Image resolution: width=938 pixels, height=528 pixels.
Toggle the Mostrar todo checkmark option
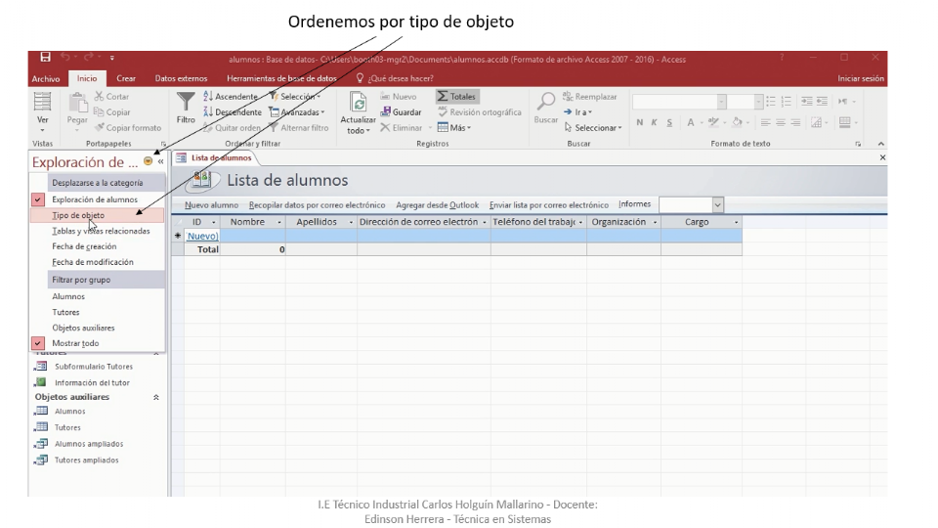coord(75,343)
